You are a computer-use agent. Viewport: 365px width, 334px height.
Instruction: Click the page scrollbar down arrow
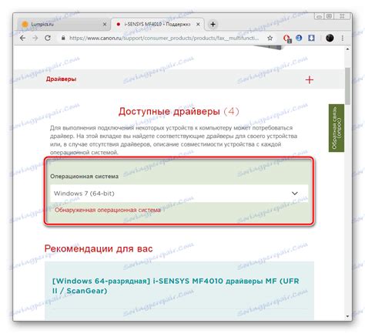[347, 316]
